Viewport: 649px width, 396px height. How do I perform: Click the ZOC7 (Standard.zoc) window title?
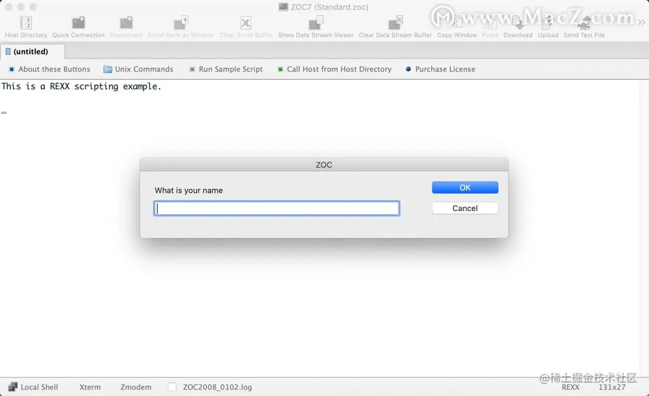pyautogui.click(x=330, y=7)
